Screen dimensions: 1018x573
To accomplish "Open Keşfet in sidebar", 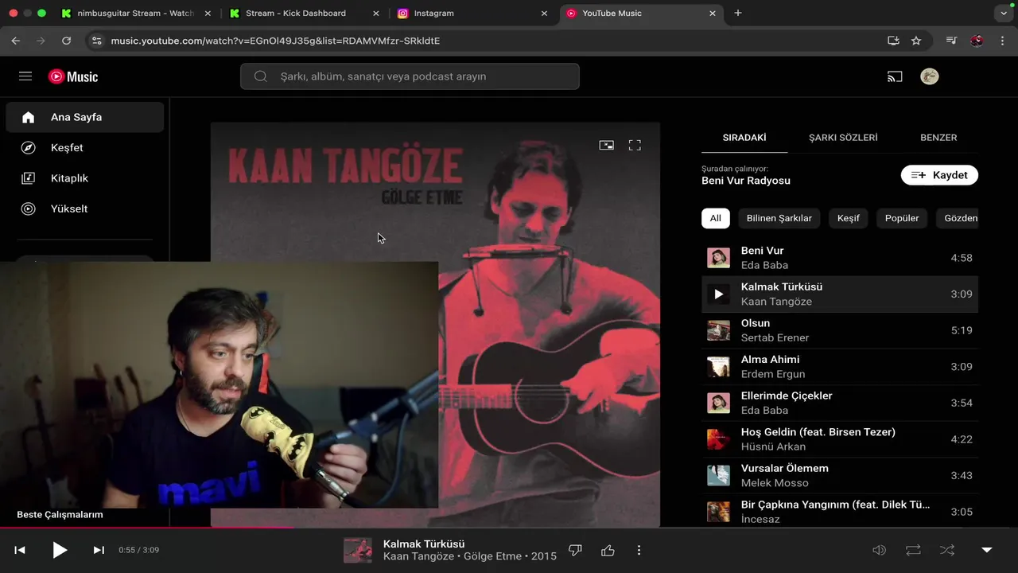I will [85, 147].
